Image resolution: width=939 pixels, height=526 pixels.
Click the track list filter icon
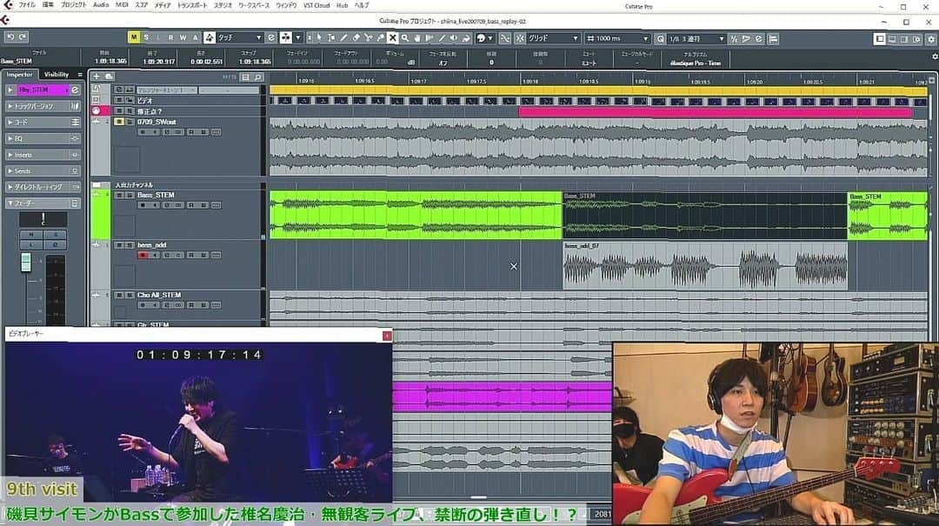coord(245,77)
